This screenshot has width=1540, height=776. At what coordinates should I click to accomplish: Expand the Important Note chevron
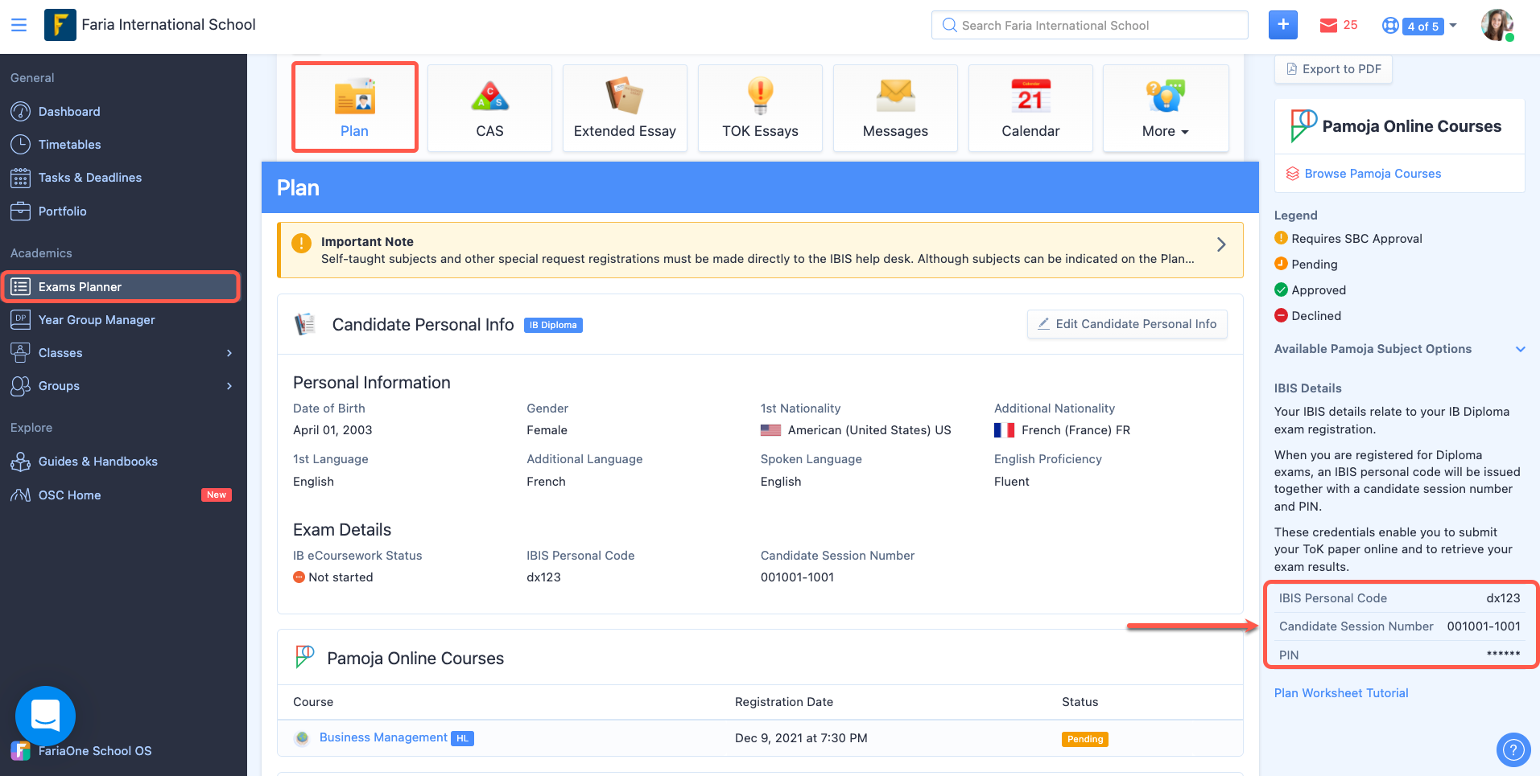(1221, 244)
